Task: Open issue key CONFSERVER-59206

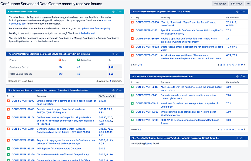Action: (23, 118)
